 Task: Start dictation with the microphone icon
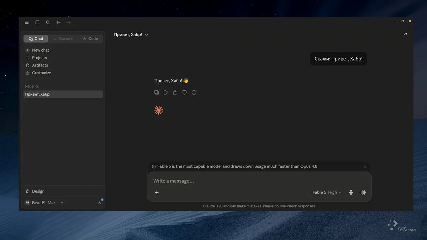(351, 192)
